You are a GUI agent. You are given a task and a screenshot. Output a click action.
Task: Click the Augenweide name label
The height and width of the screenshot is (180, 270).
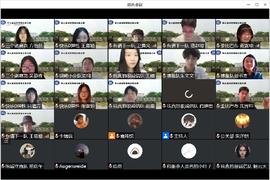[x=73, y=166]
